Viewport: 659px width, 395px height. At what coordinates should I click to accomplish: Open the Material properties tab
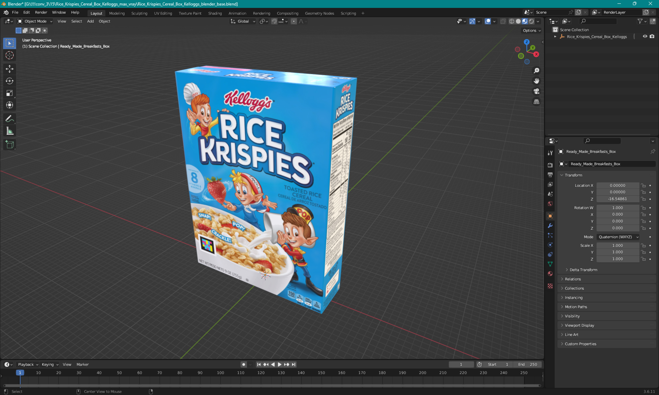tap(550, 274)
